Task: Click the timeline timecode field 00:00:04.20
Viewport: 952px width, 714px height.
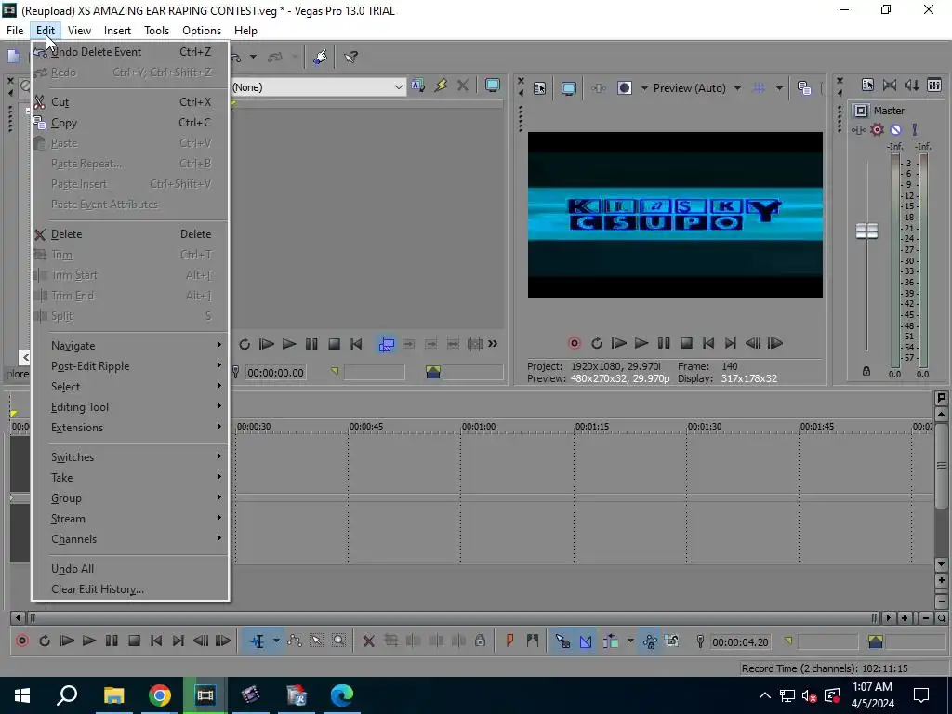Action: tap(740, 642)
